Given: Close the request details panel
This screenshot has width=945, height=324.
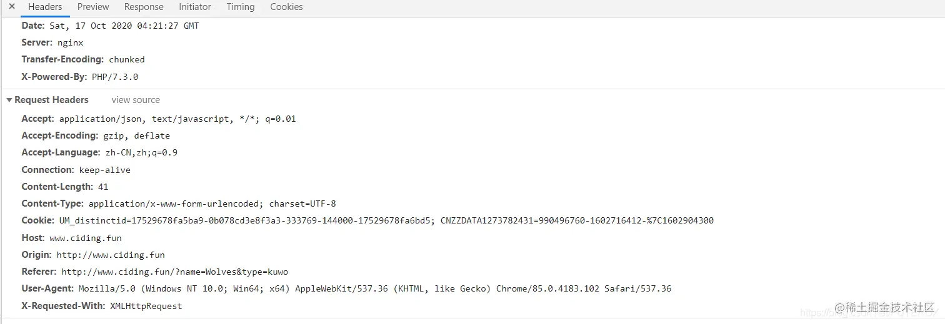Looking at the screenshot, I should pos(11,7).
